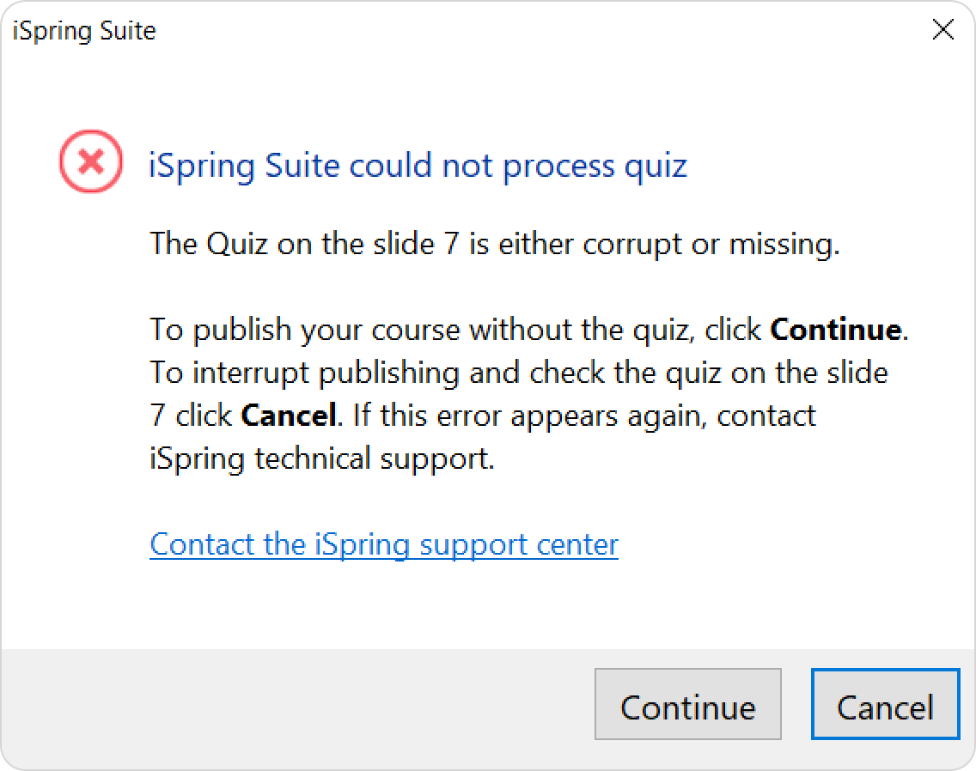Click the words process quiz in the blue heading
This screenshot has height=771, width=976.
click(x=595, y=167)
